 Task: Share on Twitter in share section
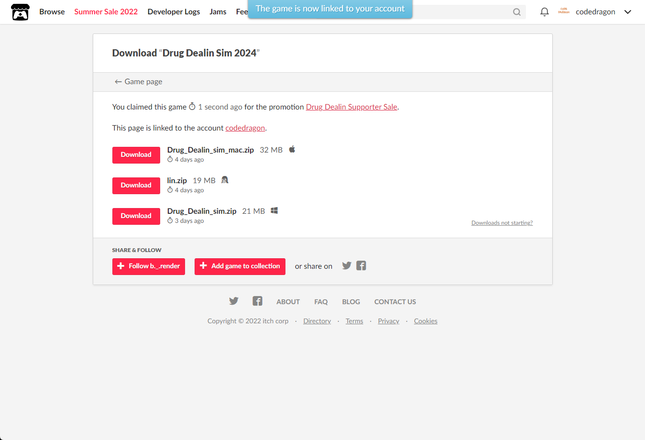pyautogui.click(x=347, y=265)
